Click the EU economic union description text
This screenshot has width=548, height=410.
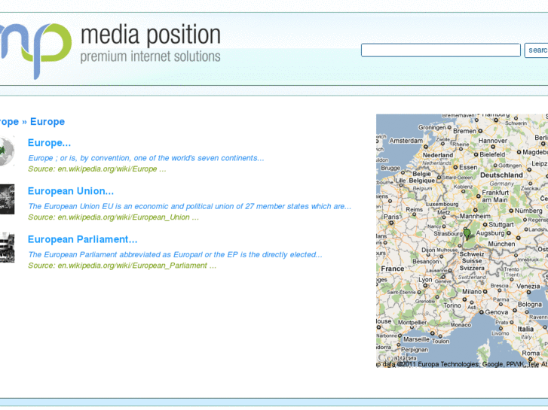pos(190,206)
